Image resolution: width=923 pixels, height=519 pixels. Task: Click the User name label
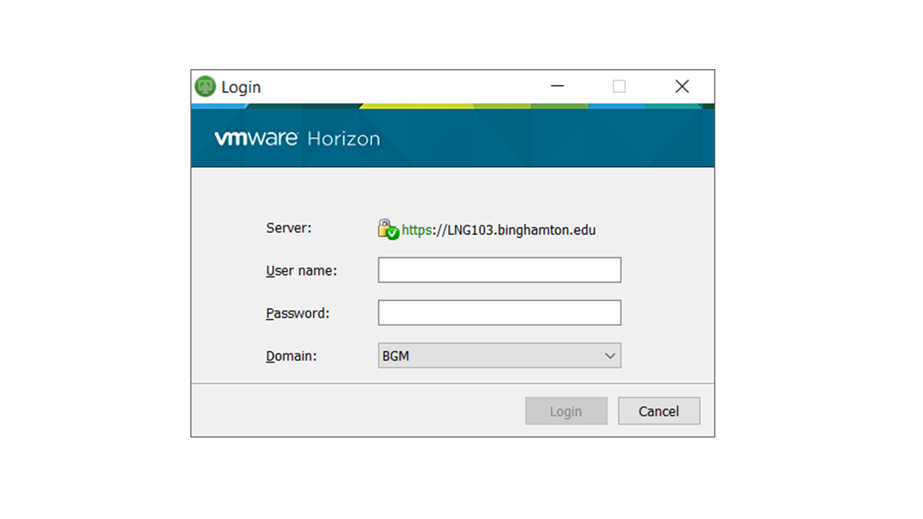coord(301,271)
